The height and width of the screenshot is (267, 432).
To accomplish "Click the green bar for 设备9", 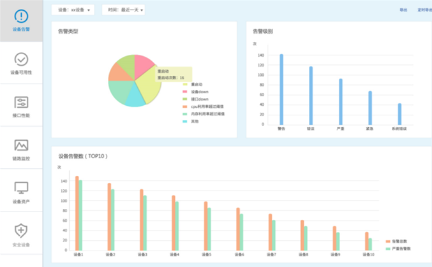I will 338,242.
